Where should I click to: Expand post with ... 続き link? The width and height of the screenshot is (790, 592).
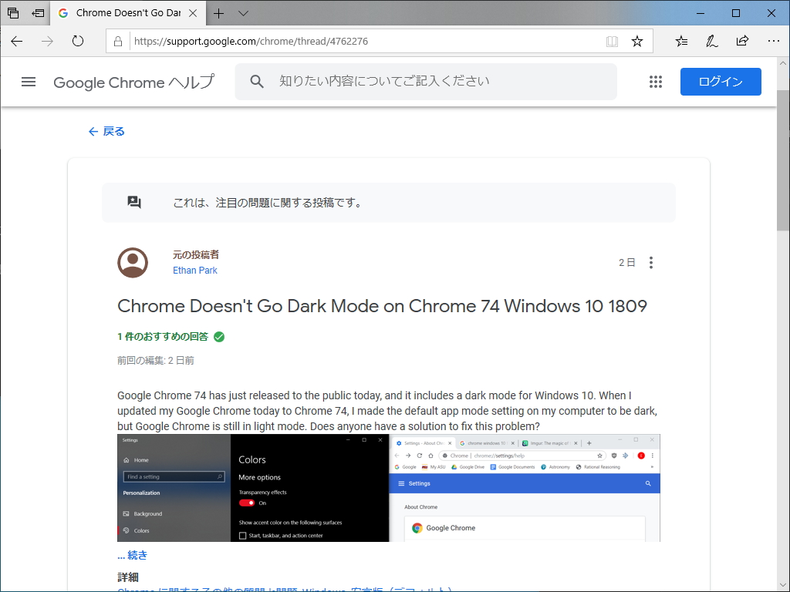(133, 555)
